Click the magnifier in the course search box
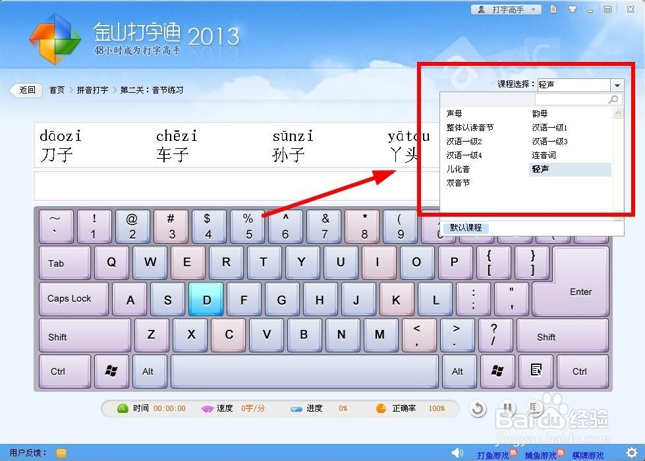Image resolution: width=645 pixels, height=461 pixels. pos(613,99)
